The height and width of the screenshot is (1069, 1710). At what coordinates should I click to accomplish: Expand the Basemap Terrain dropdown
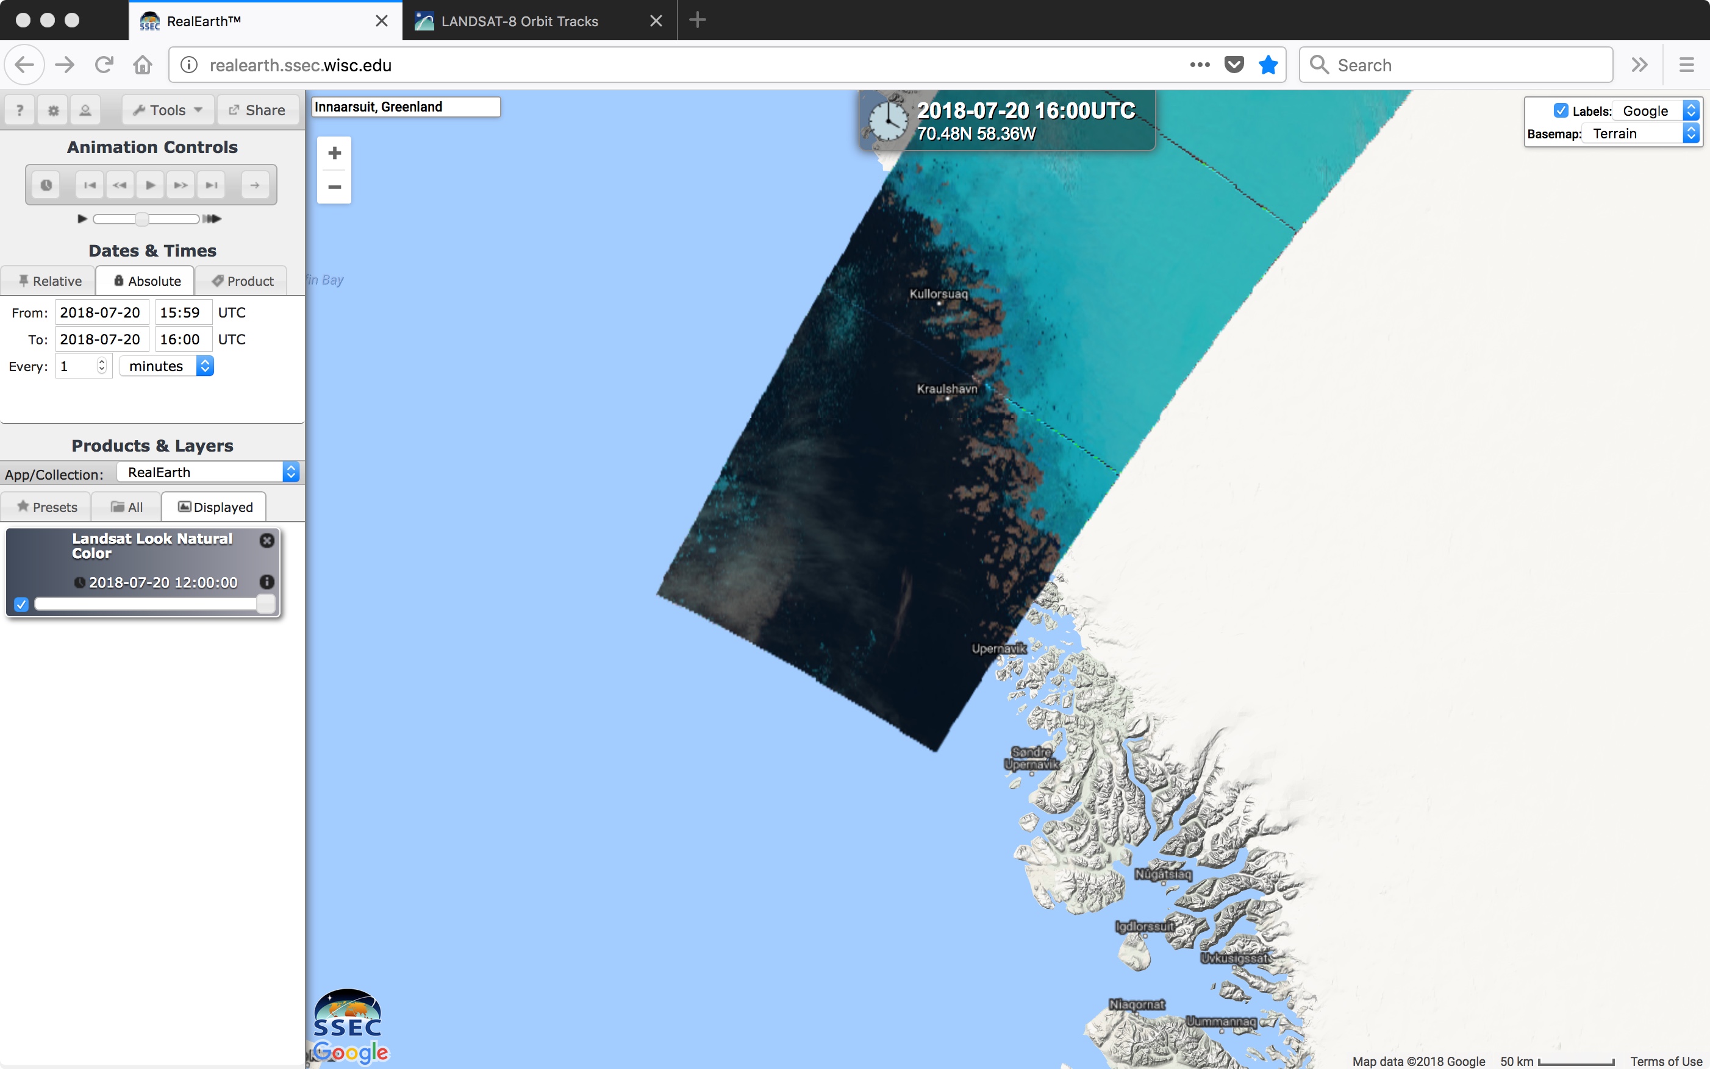[1640, 133]
